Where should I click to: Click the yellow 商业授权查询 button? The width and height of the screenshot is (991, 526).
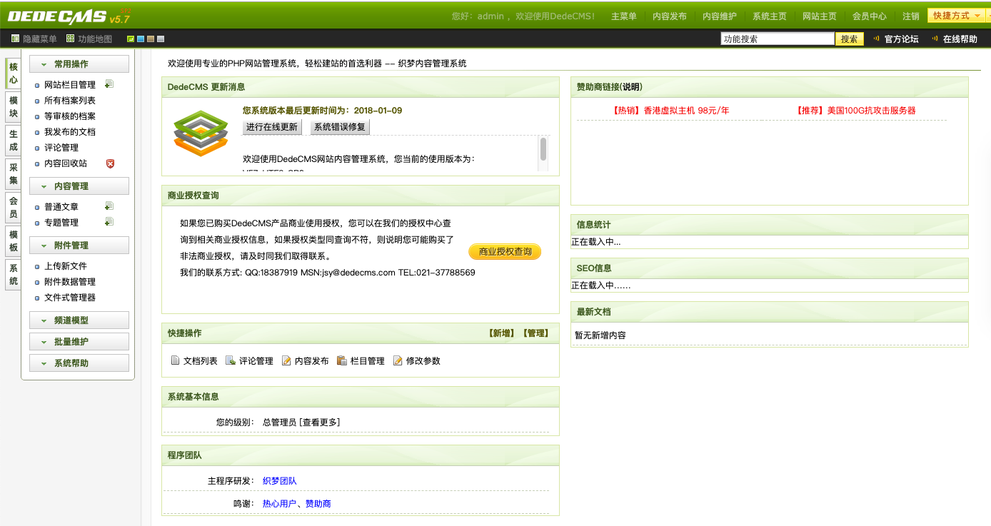coord(505,252)
